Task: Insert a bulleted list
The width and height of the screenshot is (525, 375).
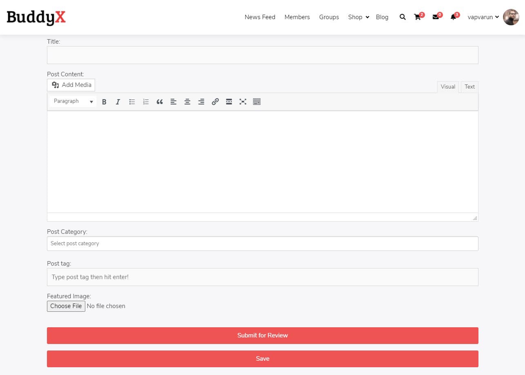Action: pos(132,102)
